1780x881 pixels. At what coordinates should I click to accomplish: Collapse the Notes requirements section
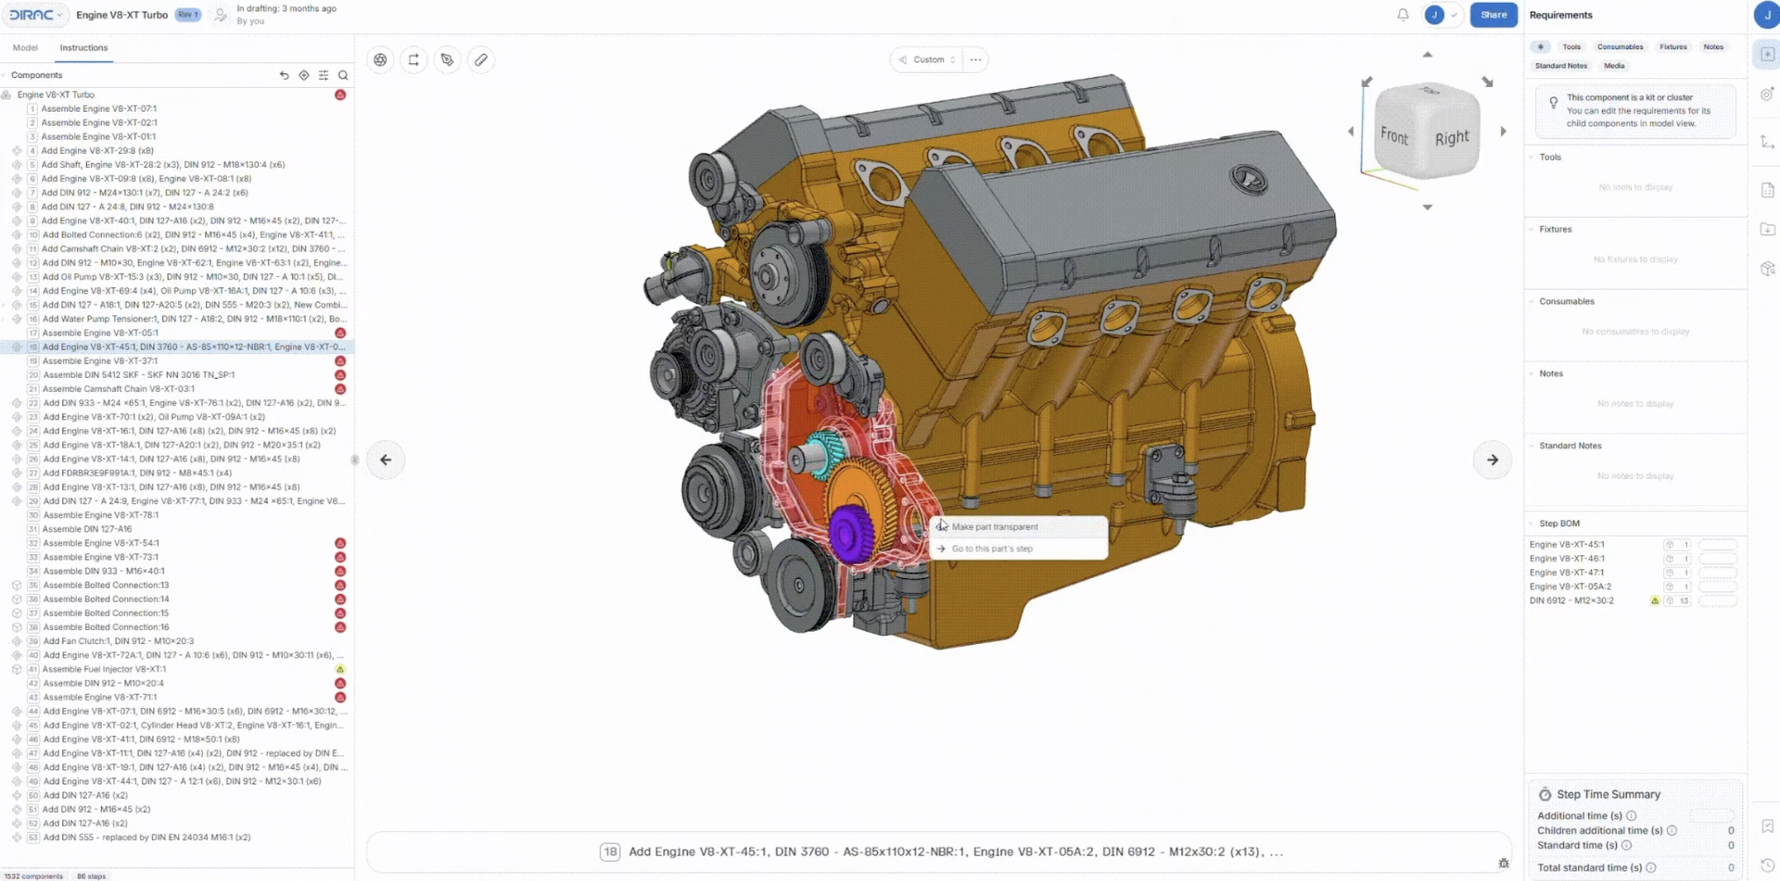coord(1531,373)
